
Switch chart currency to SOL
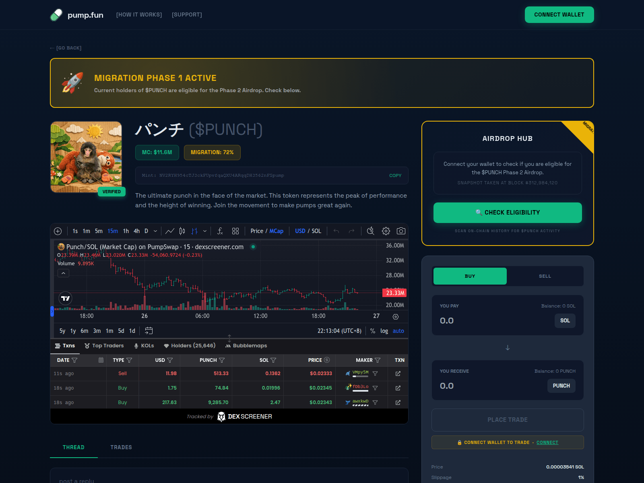pos(316,231)
